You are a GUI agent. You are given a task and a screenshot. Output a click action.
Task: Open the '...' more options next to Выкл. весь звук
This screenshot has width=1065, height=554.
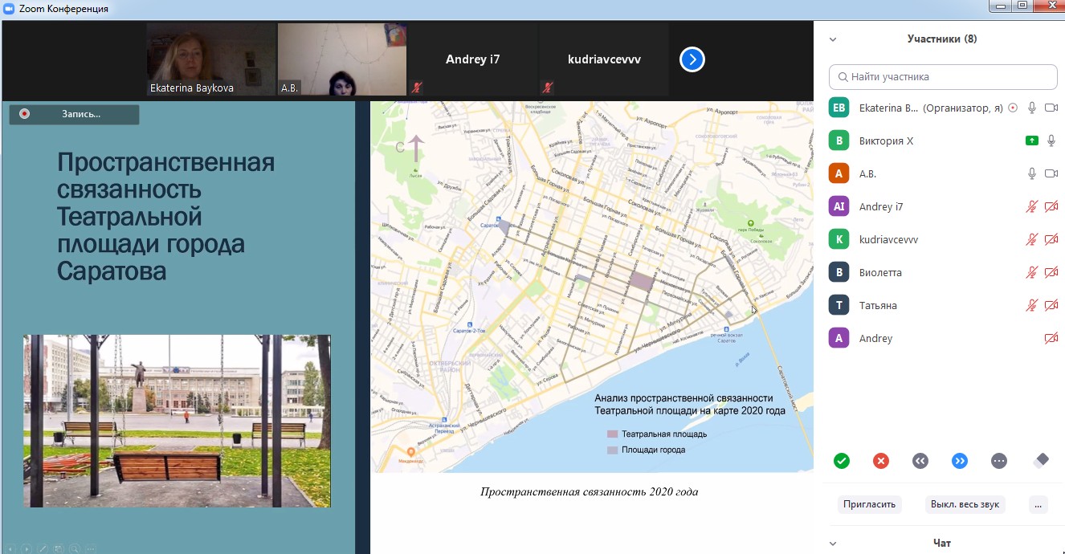[1038, 504]
